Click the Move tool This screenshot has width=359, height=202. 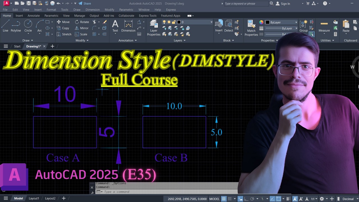(x=63, y=22)
